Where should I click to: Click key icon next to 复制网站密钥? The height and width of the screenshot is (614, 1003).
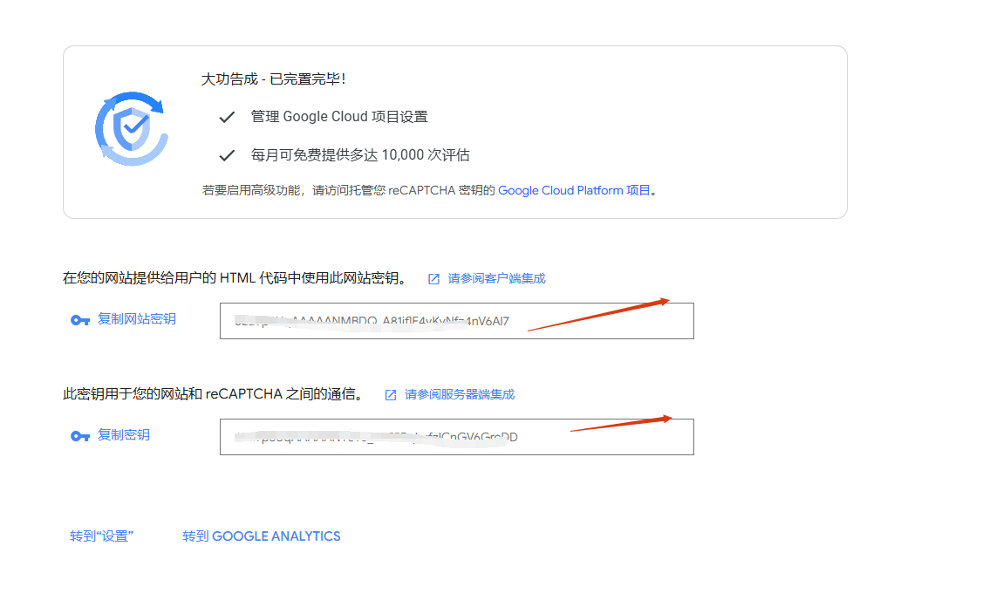80,320
